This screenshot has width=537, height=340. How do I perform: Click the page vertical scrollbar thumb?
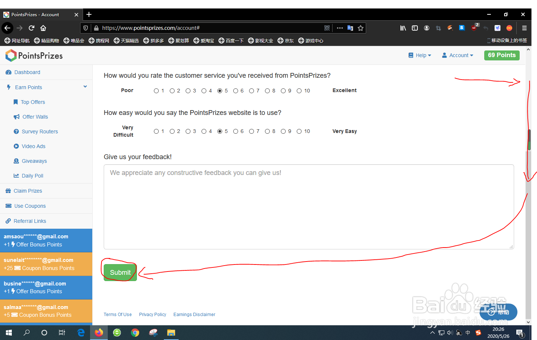(529, 140)
